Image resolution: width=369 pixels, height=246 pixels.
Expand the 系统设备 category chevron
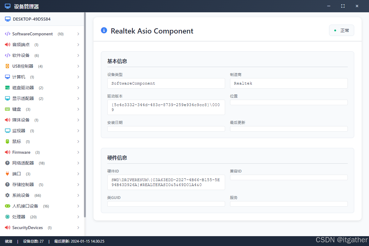(x=78, y=195)
